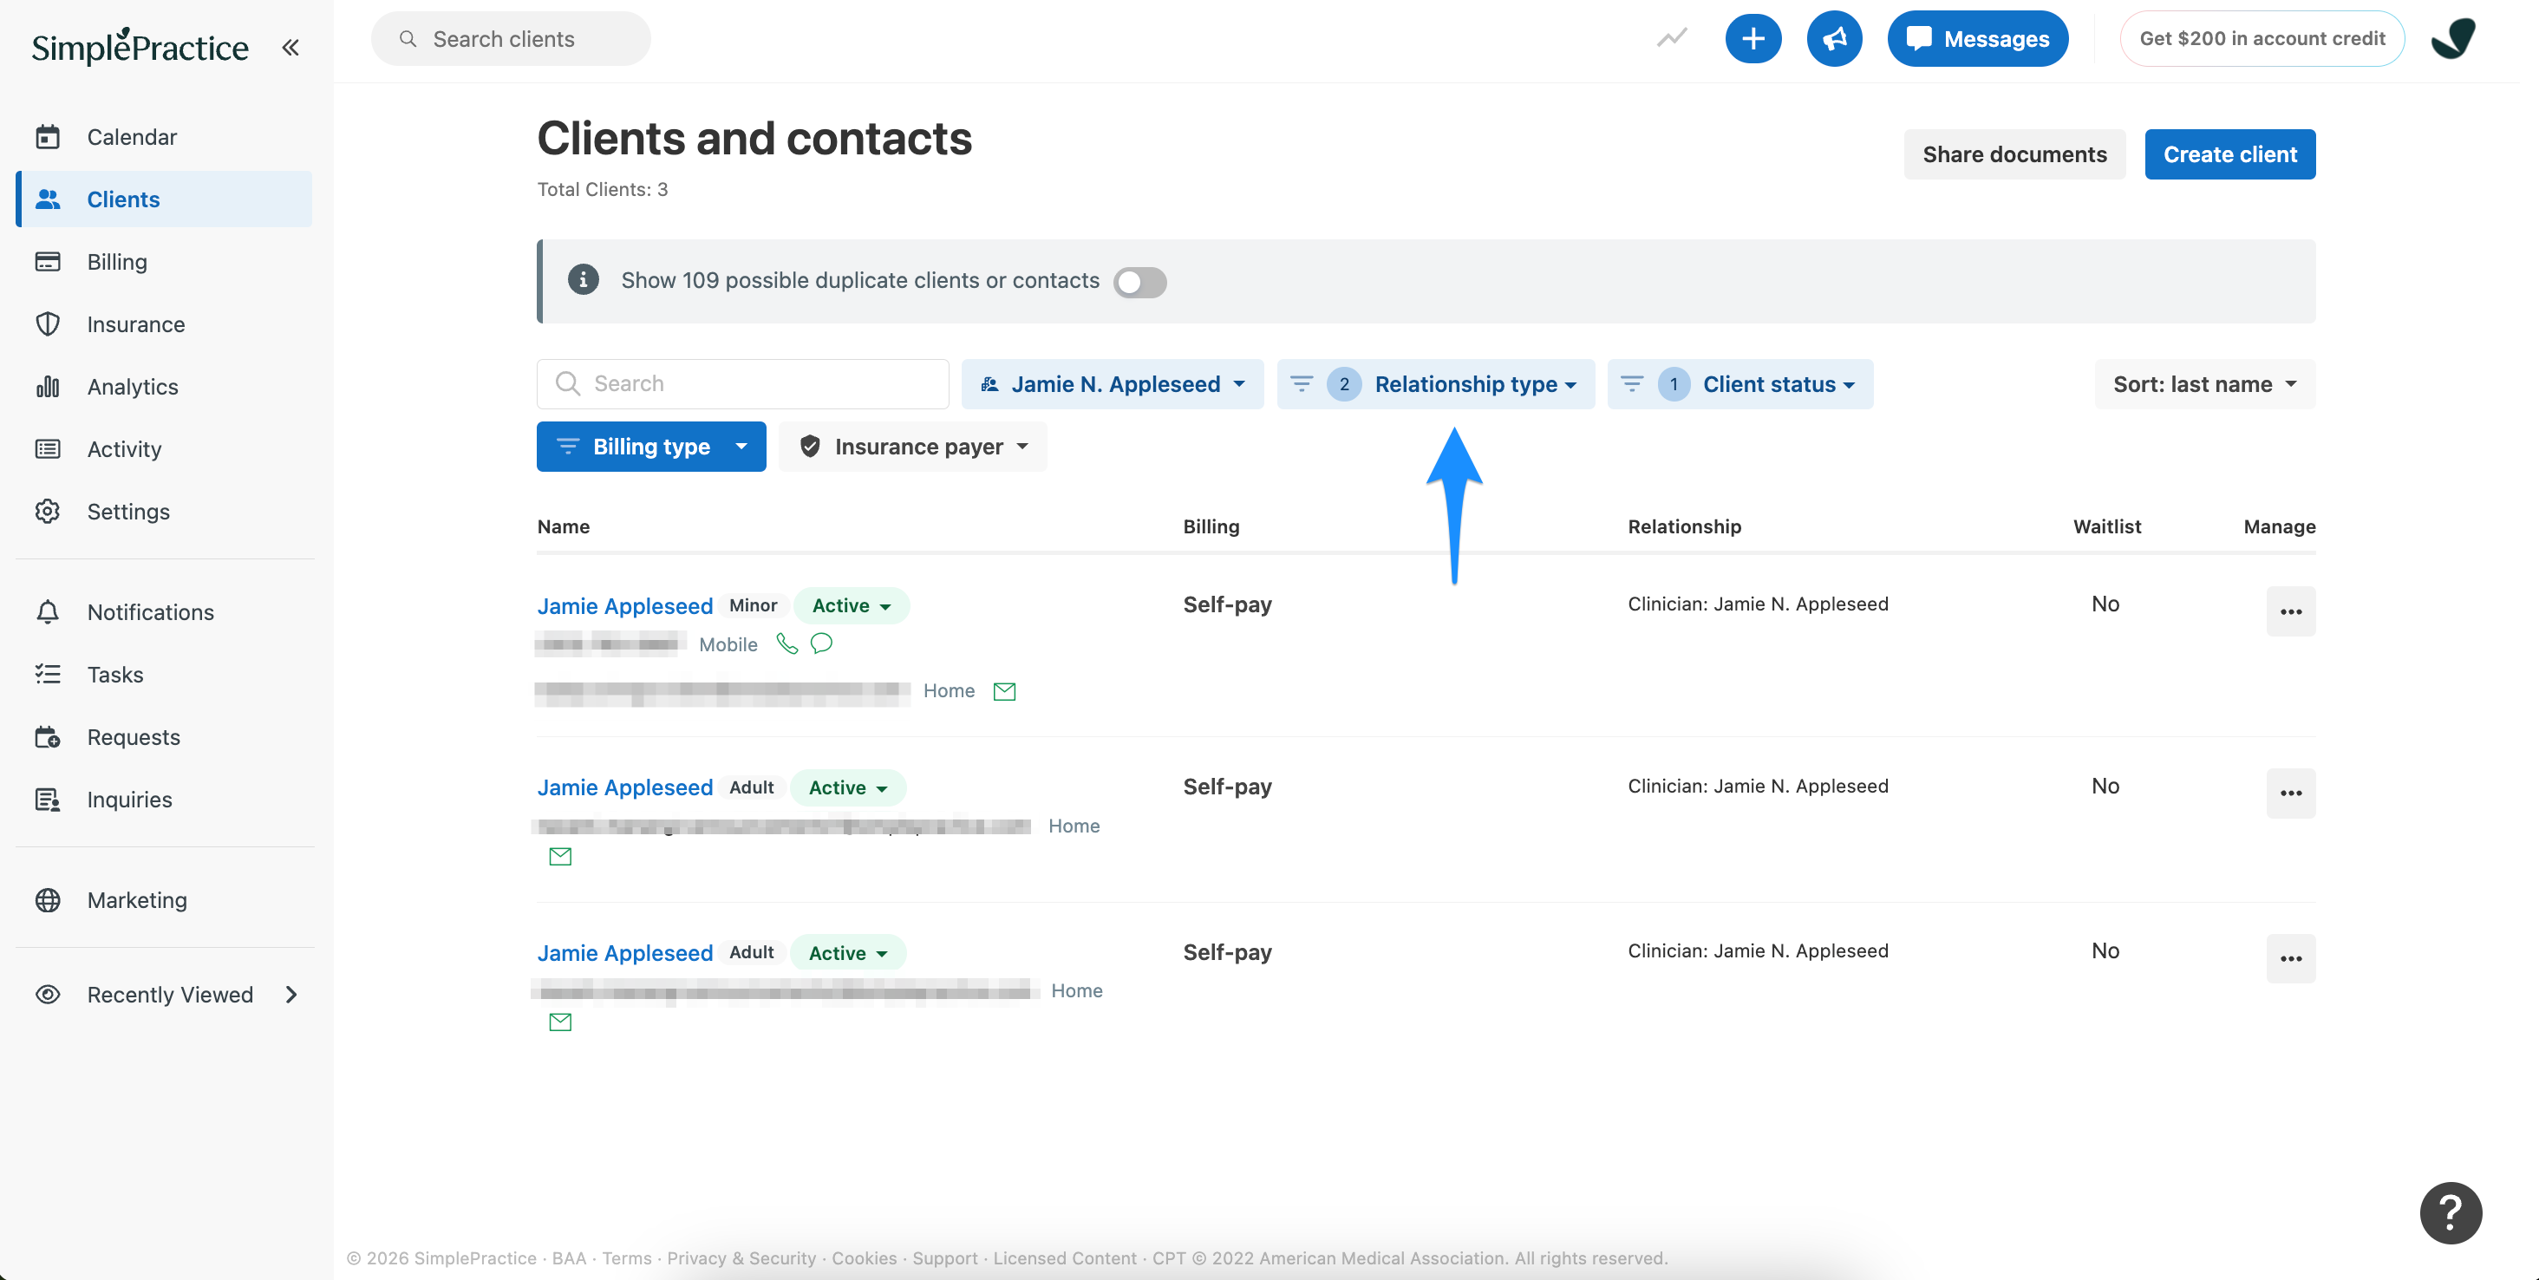Open the manage menu for second client row
2539x1280 pixels.
coord(2291,793)
